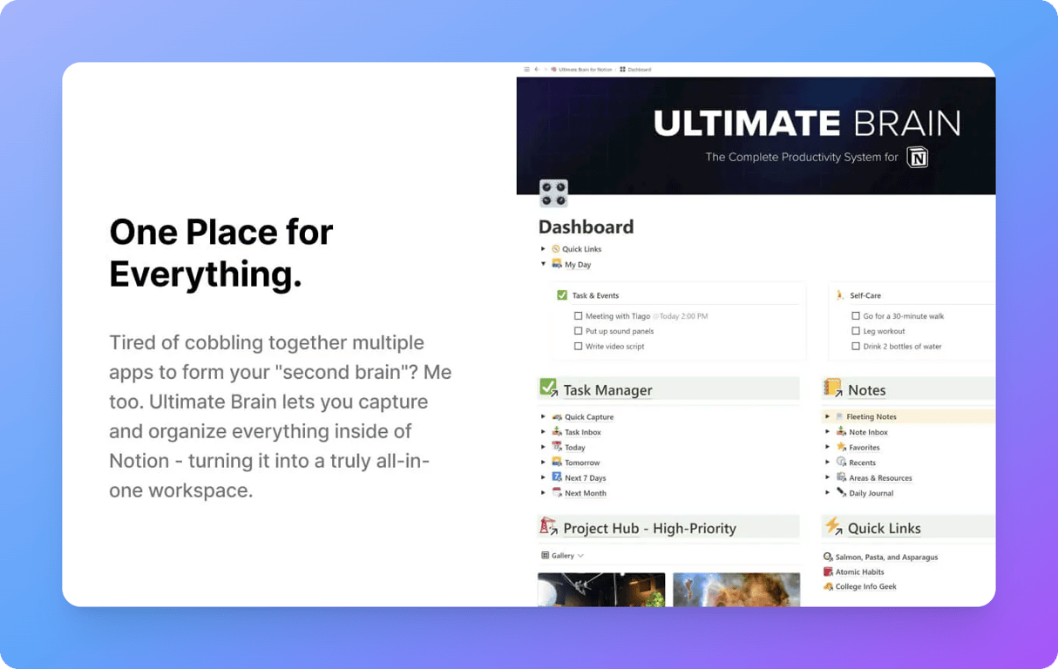Click the Task Manager checkmark icon
This screenshot has height=669, width=1058.
(x=548, y=389)
